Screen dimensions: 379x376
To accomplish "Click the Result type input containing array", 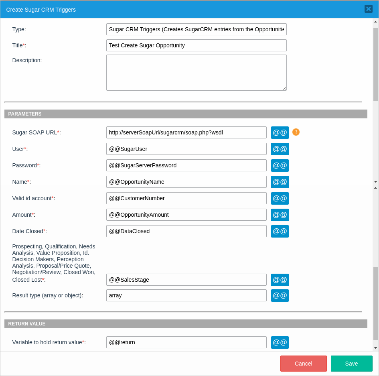I will (x=186, y=295).
